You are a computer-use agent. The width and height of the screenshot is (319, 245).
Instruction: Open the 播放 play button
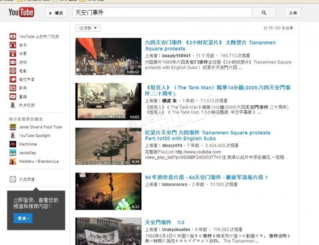coord(56,13)
